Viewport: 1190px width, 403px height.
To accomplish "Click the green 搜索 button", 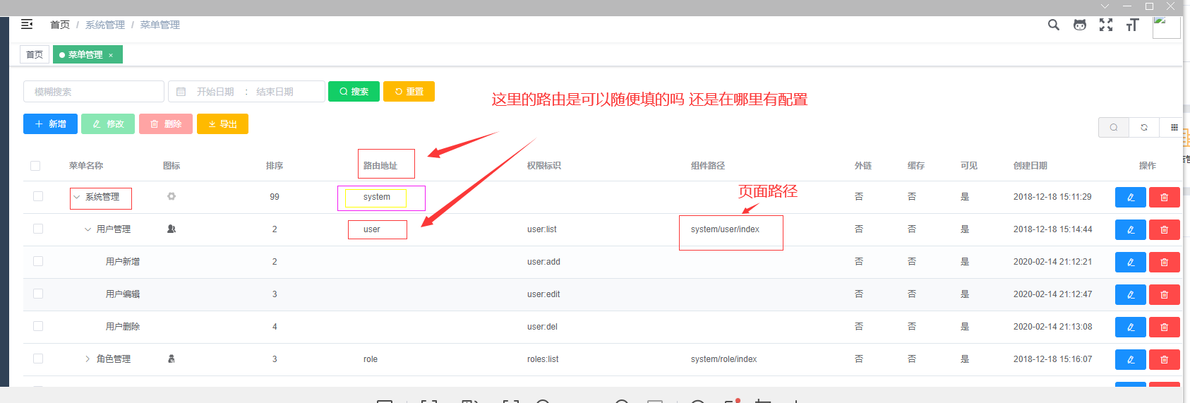I will tap(354, 92).
